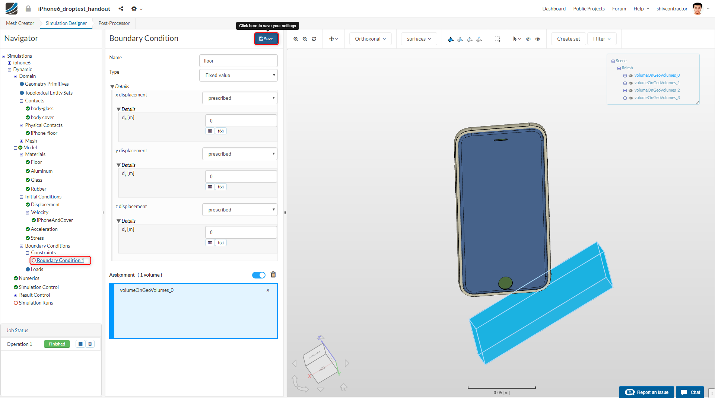Toggle visibility of volumeOnGeoVolumes_2
The width and height of the screenshot is (715, 398).
point(631,90)
